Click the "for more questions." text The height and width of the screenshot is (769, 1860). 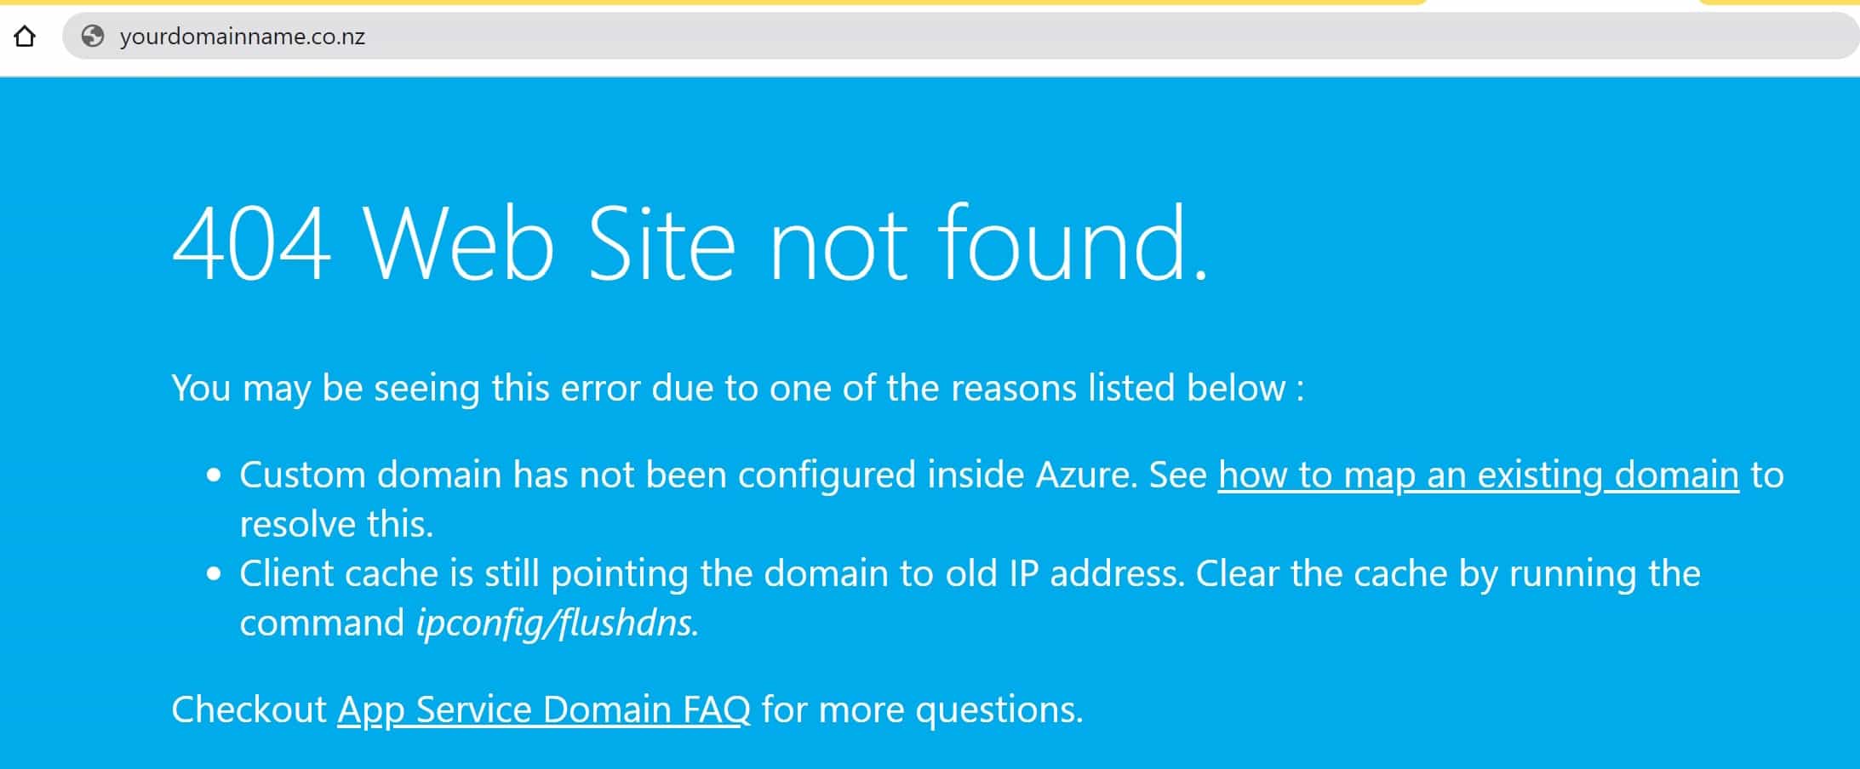[922, 709]
